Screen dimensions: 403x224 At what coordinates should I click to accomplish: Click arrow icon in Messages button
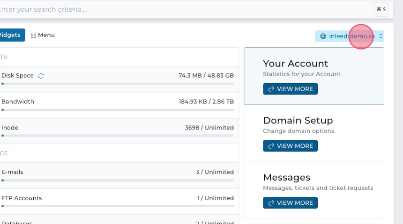(271, 203)
